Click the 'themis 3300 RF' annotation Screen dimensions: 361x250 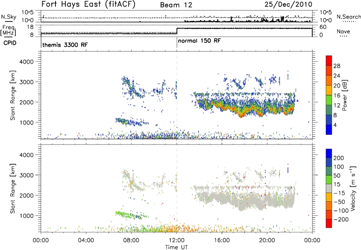click(x=65, y=45)
